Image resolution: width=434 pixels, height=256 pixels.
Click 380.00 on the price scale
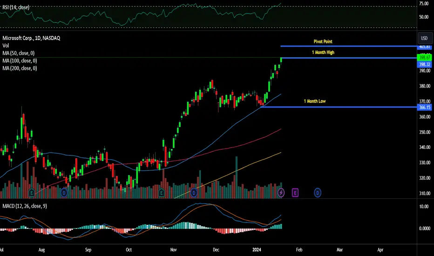pyautogui.click(x=425, y=86)
